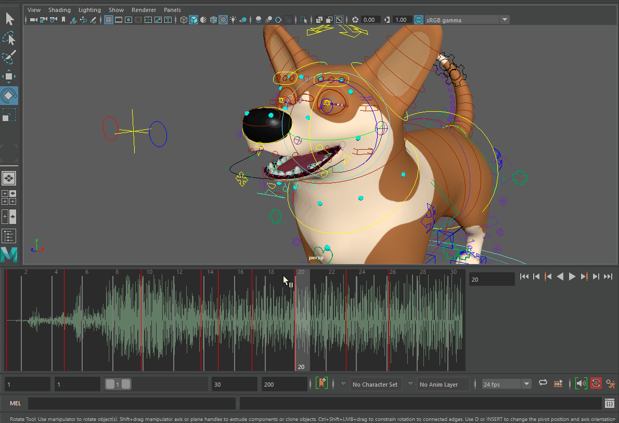Screen dimensions: 619x423
Task: Open animation preferences running-man icon
Action: click(x=610, y=384)
